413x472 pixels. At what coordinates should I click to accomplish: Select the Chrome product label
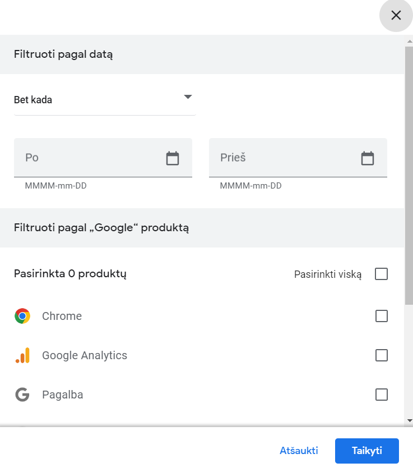tap(62, 316)
